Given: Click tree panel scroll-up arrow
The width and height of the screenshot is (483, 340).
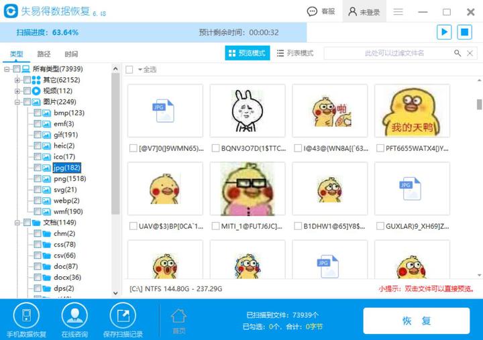Looking at the screenshot, I should pyautogui.click(x=115, y=68).
